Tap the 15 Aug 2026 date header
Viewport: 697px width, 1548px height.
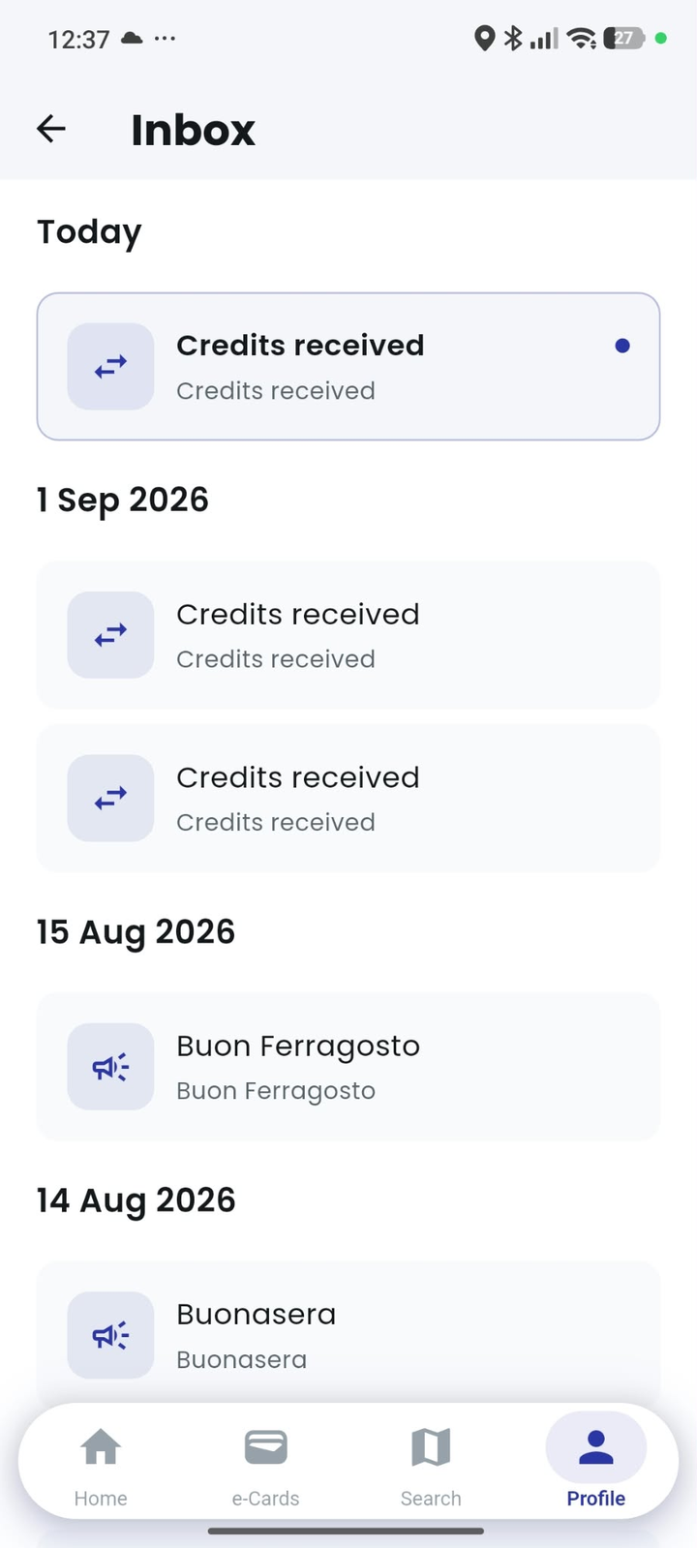pos(136,931)
